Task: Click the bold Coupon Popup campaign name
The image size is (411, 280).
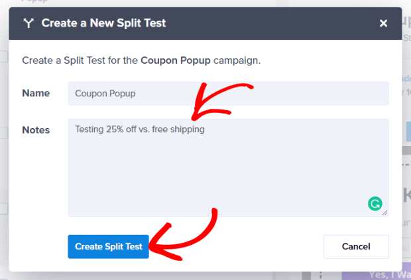Action: click(176, 60)
